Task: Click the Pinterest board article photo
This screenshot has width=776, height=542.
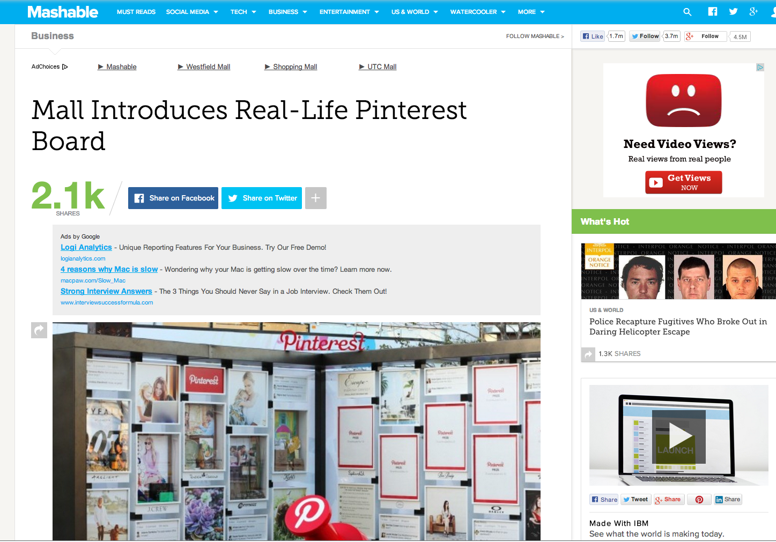Action: point(297,432)
